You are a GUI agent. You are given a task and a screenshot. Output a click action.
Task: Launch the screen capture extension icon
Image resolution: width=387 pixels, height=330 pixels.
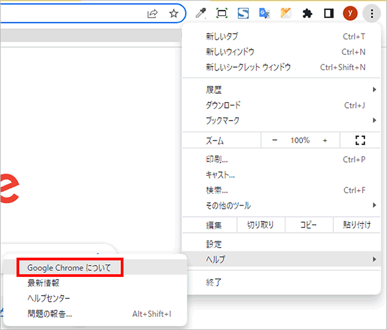tap(222, 13)
